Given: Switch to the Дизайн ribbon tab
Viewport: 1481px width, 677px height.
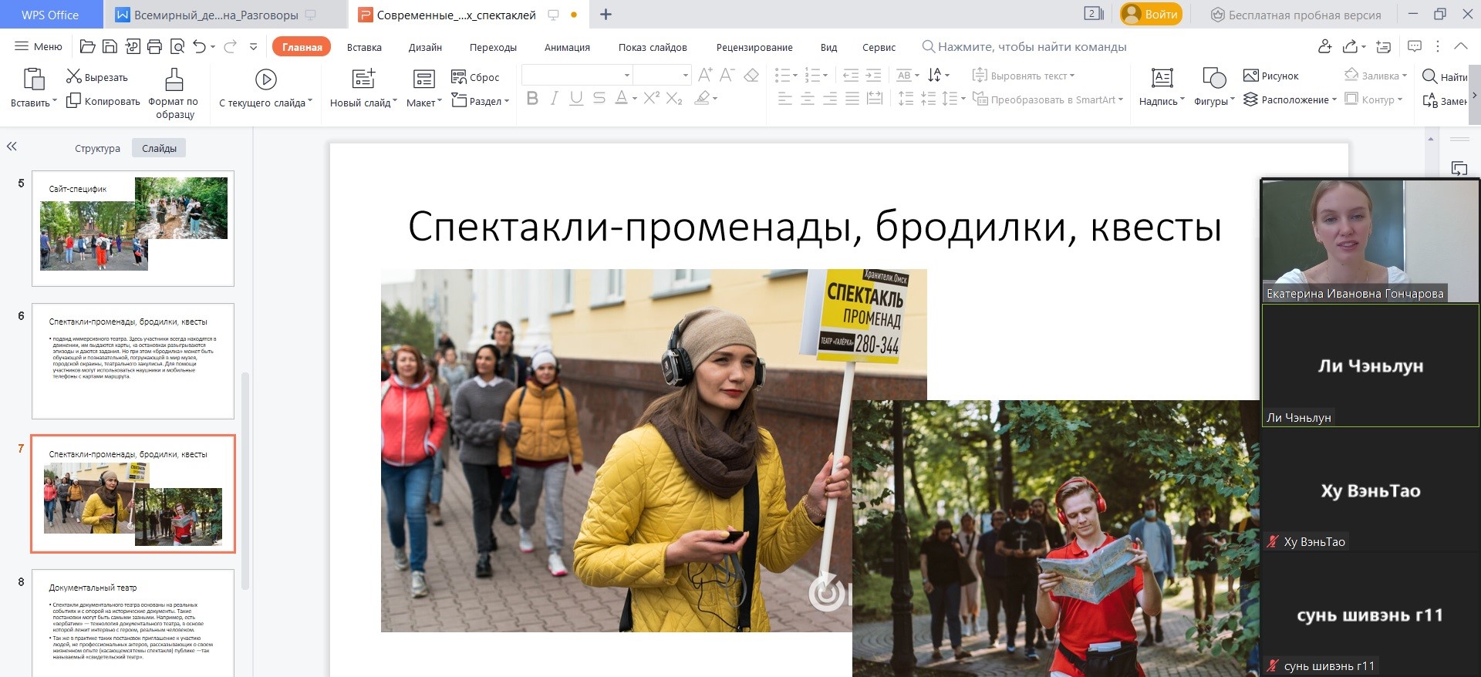Looking at the screenshot, I should [x=425, y=47].
